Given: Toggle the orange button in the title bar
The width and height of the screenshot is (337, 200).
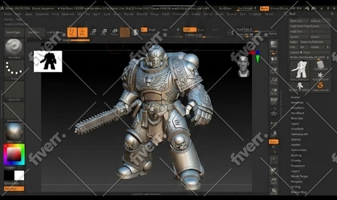Looking at the screenshot, I should coord(264,8).
